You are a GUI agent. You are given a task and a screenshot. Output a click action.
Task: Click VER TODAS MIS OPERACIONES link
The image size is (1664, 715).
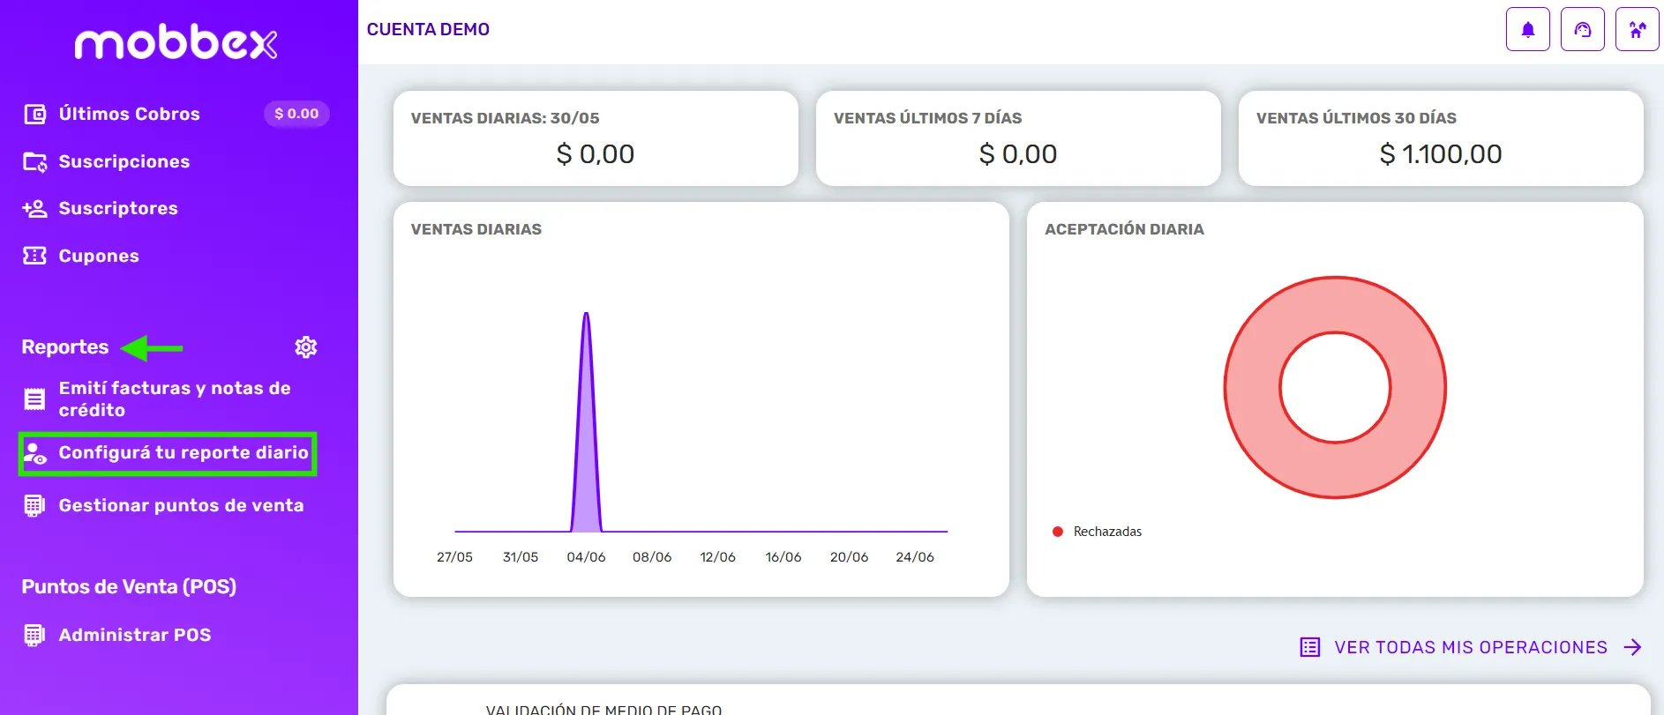tap(1471, 647)
